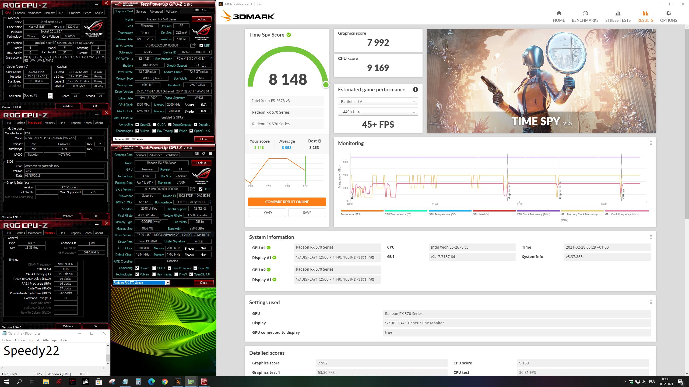The image size is (689, 387).
Task: Click the 3DMark taskbar icon
Action: tap(178, 381)
